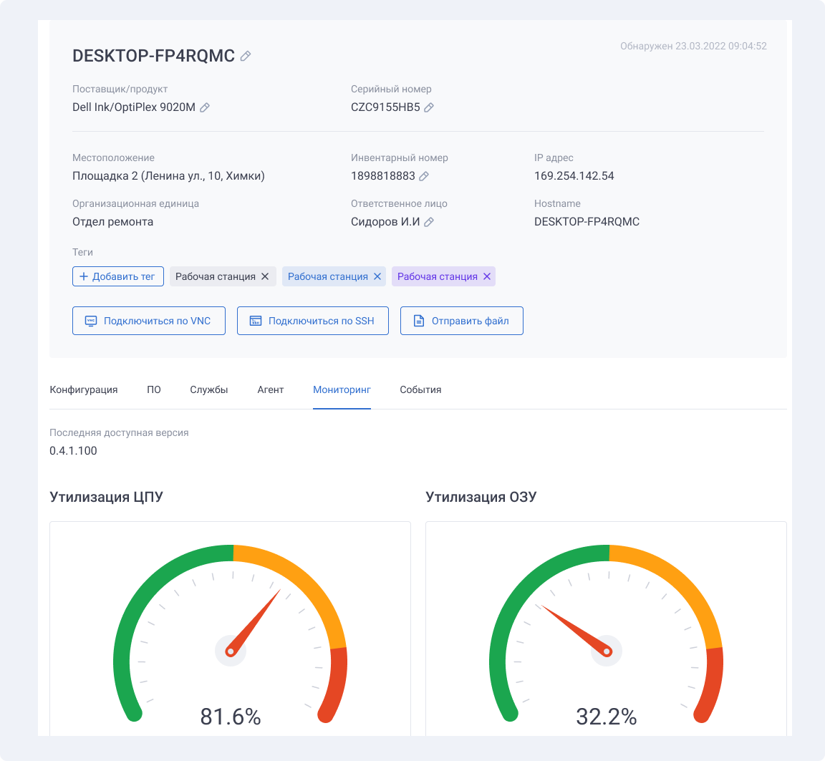Edit the DESKTOP-FP4RQMC device name pencil icon
Viewport: 825px width, 761px height.
point(245,56)
